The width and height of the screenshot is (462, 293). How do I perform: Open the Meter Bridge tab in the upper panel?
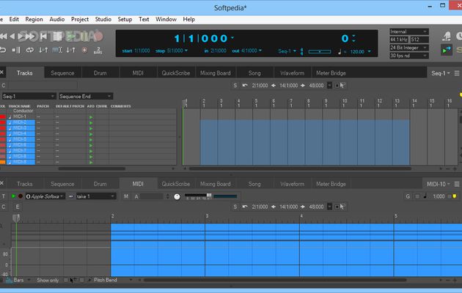(x=331, y=73)
